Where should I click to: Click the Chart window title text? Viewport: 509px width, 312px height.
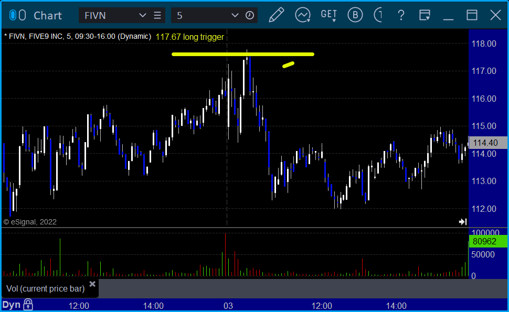click(48, 16)
